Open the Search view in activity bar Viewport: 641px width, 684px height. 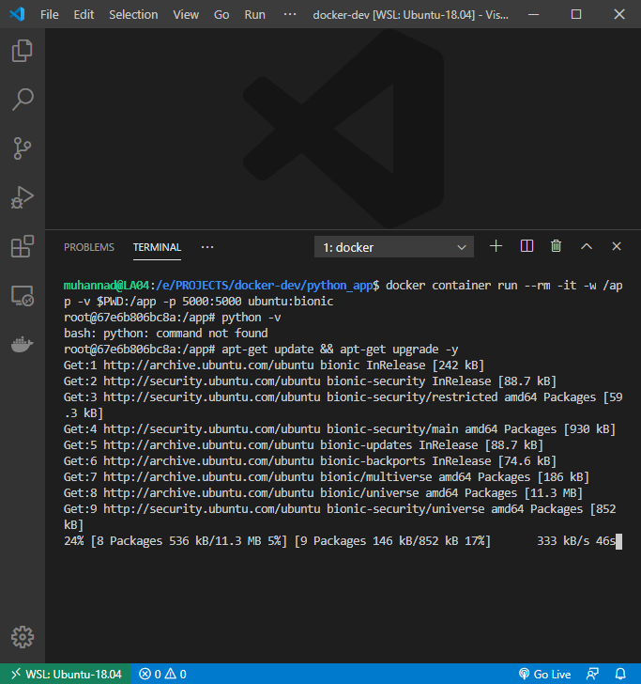pyautogui.click(x=23, y=100)
